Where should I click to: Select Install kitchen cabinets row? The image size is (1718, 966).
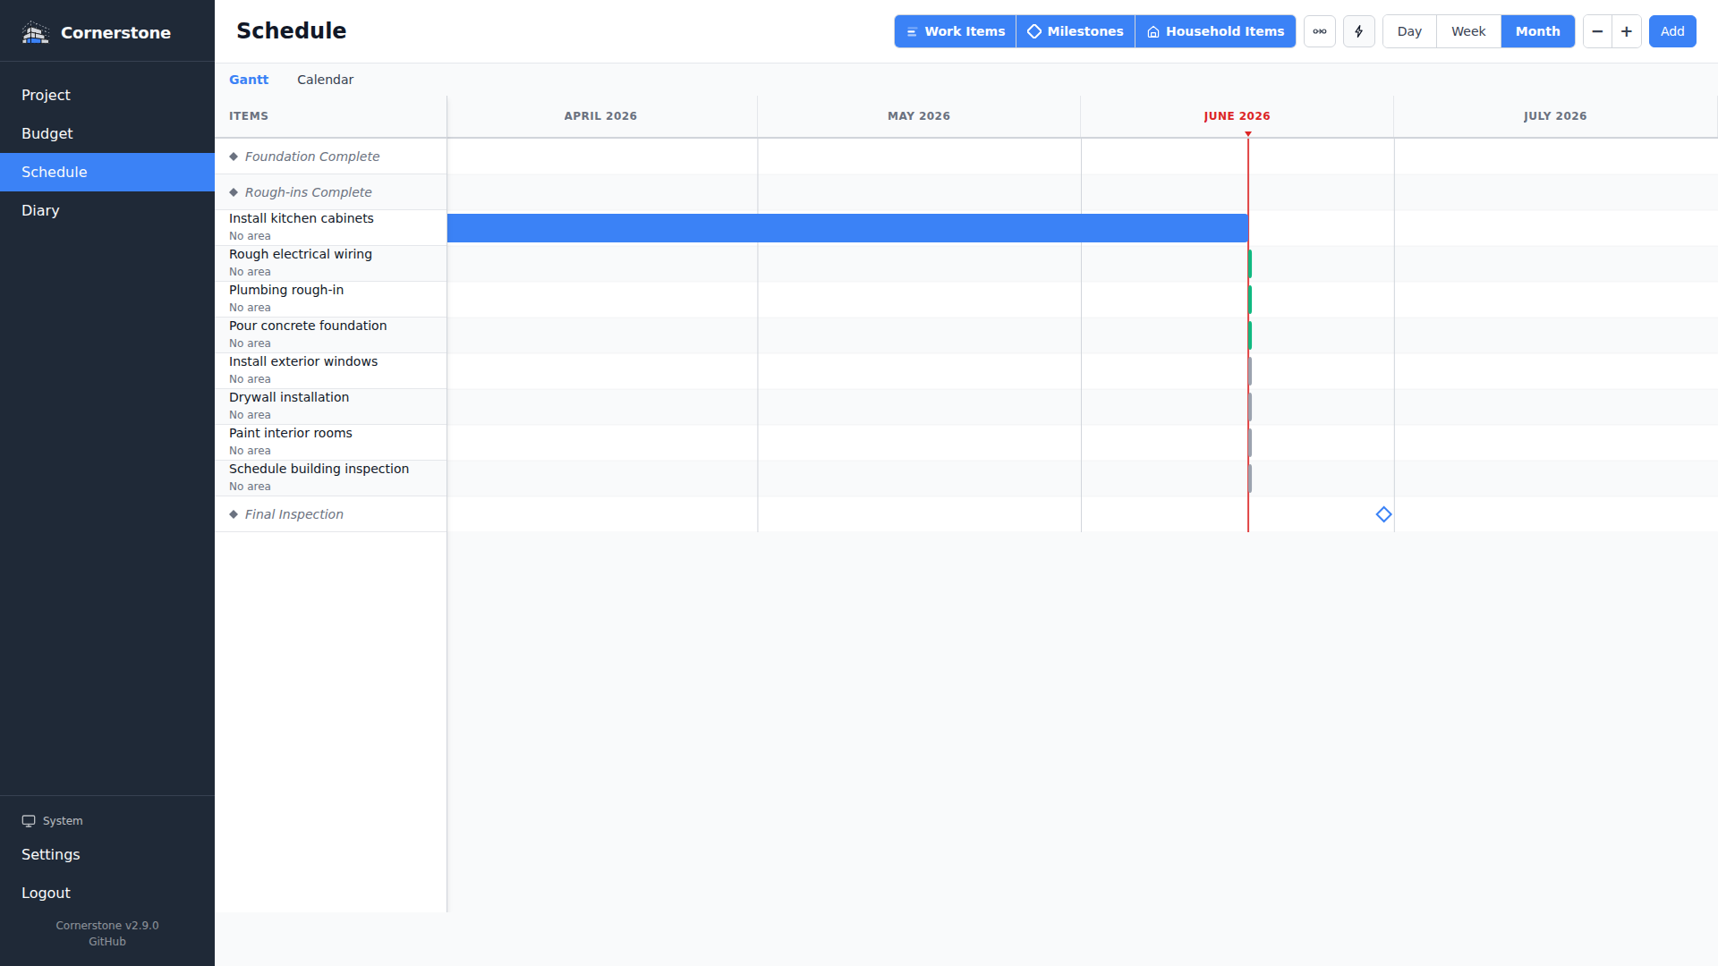[331, 228]
